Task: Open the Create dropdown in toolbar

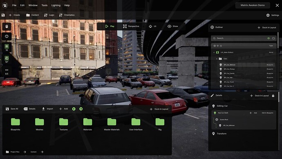Action: pyautogui.click(x=14, y=15)
